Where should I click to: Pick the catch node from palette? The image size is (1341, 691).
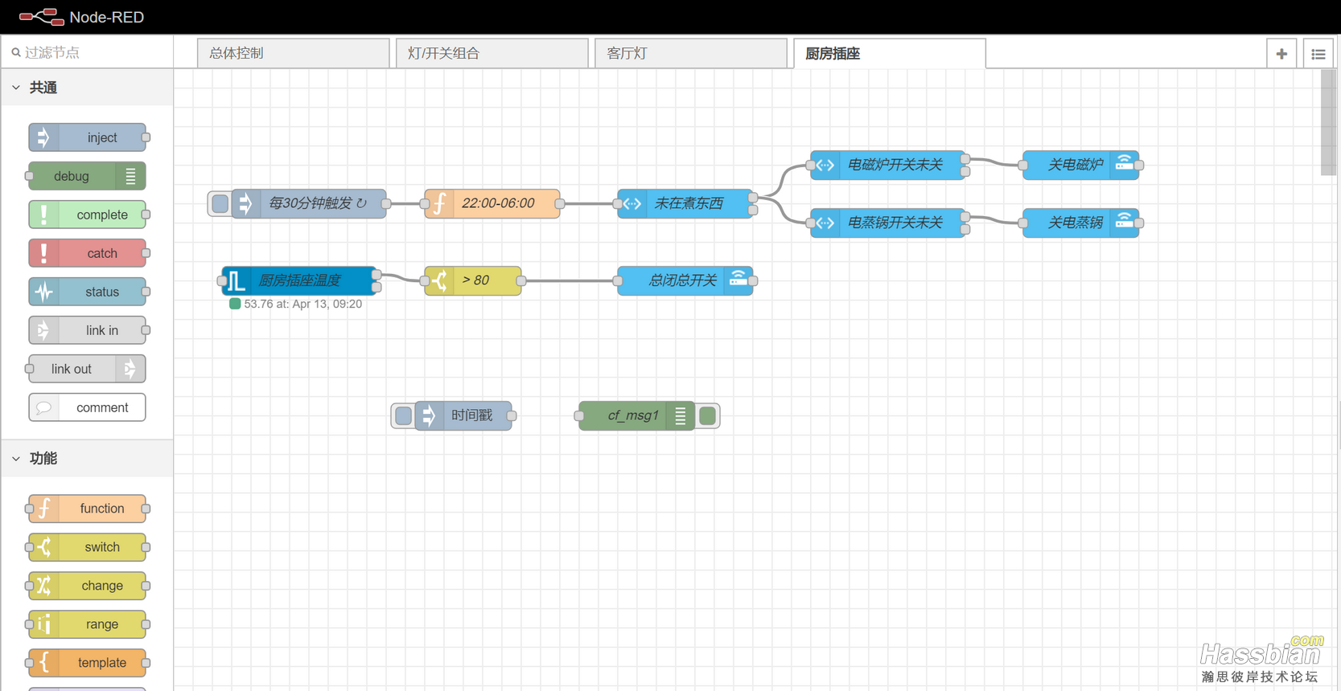87,253
